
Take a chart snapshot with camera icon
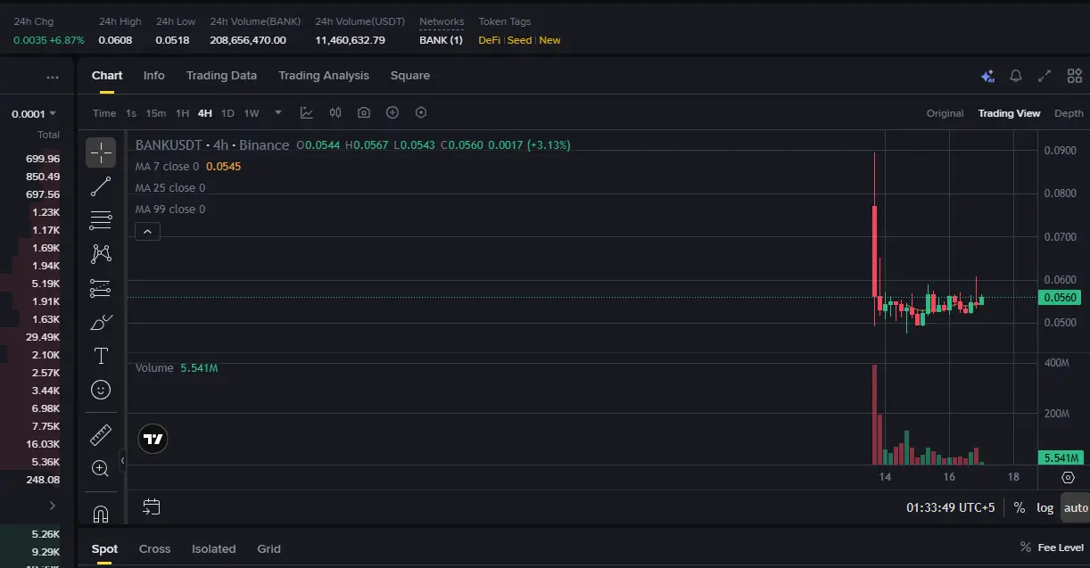(364, 112)
